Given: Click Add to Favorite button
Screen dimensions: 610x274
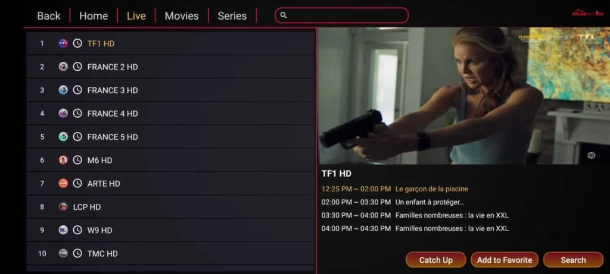Looking at the screenshot, I should coord(505,260).
